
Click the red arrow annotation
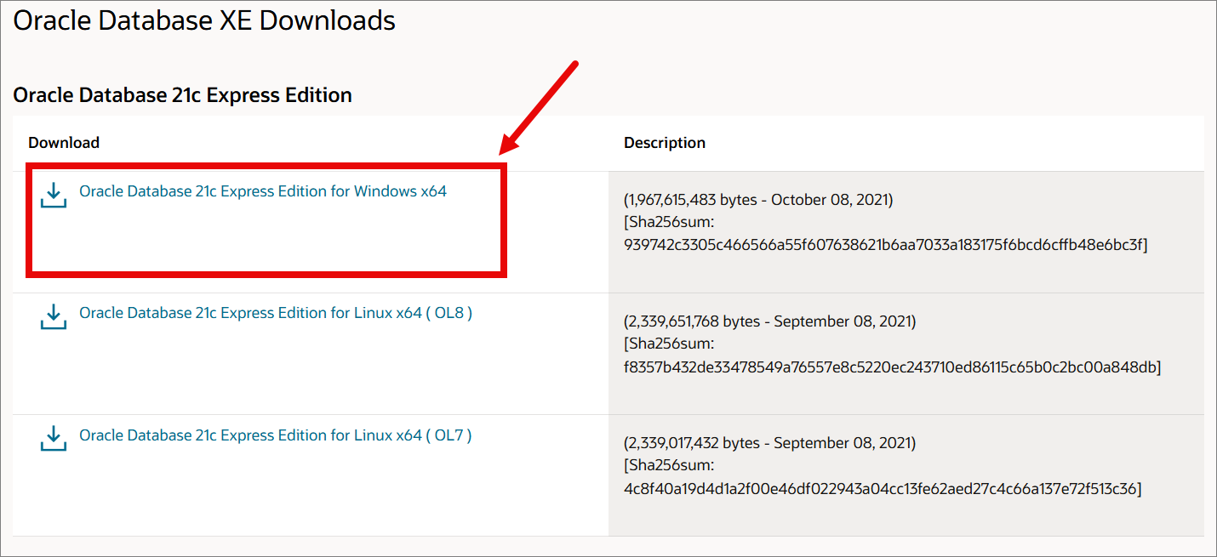coord(540,110)
